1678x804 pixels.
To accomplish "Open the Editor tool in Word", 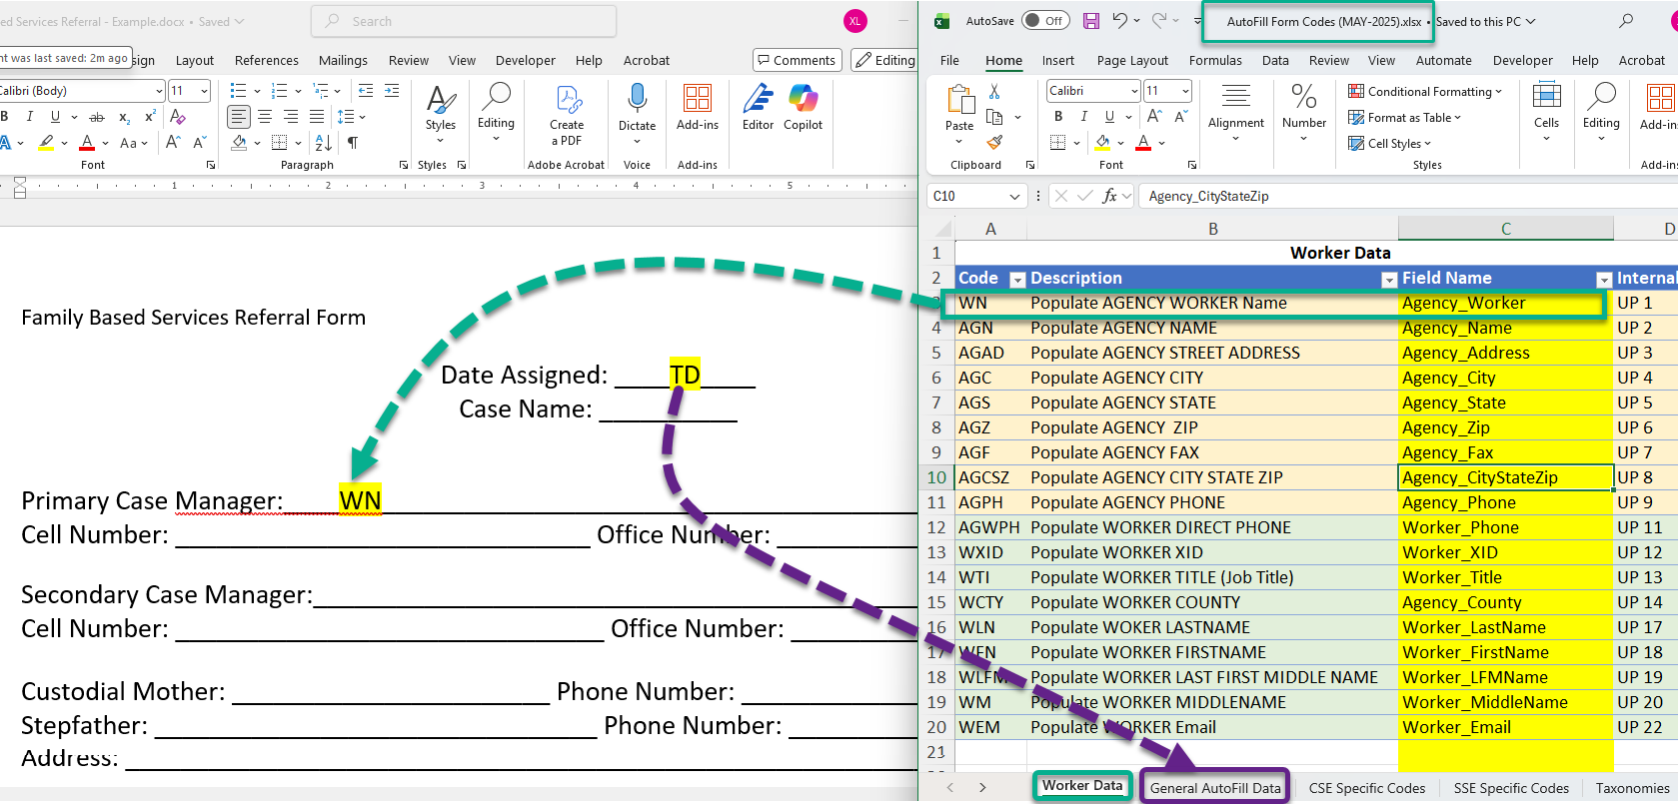I will point(758,107).
